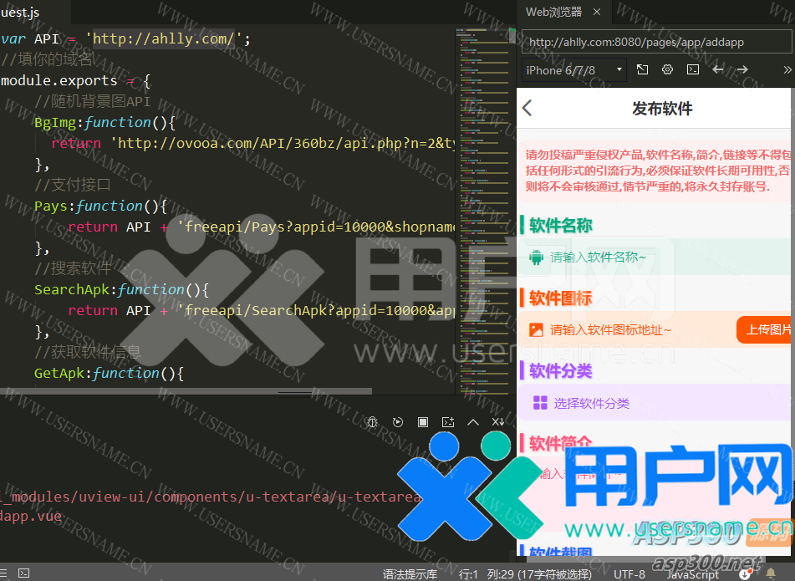Expand more browser toolbar options via double chevron
This screenshot has width=795, height=581.
point(787,70)
